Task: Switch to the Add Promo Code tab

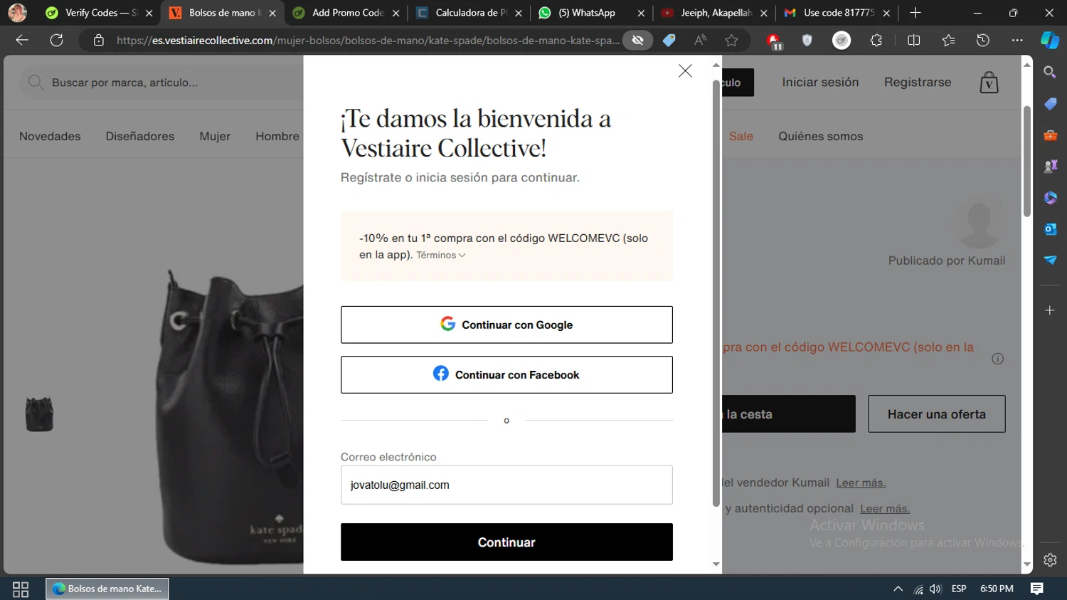Action: (346, 13)
